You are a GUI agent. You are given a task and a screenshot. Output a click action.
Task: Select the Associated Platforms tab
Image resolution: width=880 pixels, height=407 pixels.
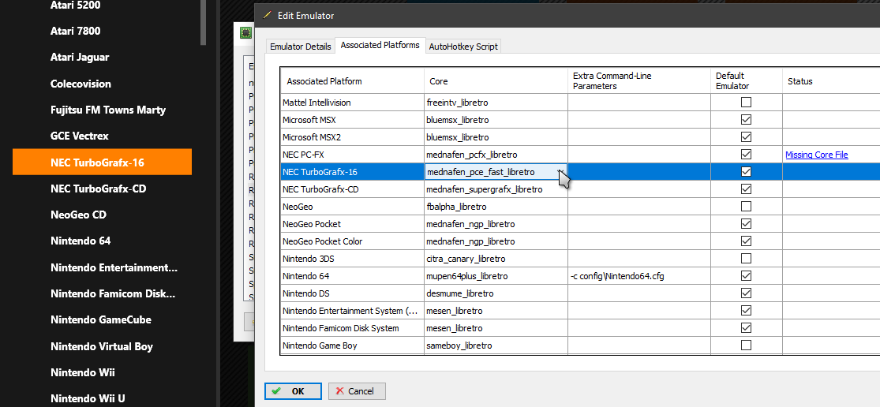[380, 46]
